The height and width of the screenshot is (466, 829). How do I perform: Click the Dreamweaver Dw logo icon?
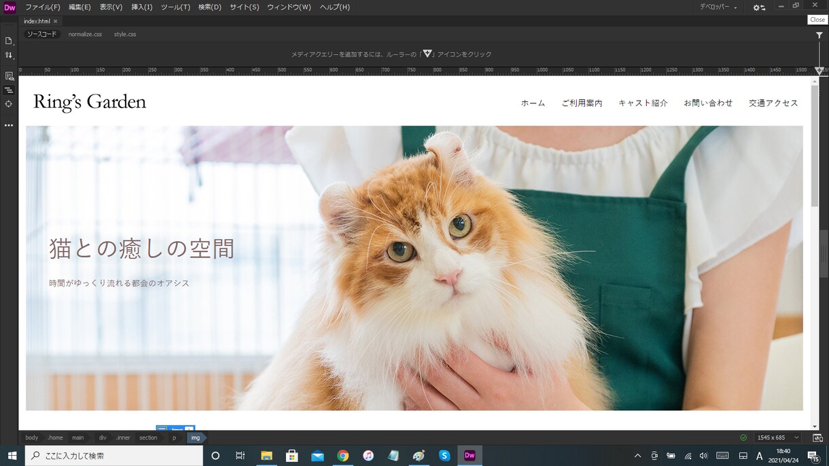tap(10, 7)
